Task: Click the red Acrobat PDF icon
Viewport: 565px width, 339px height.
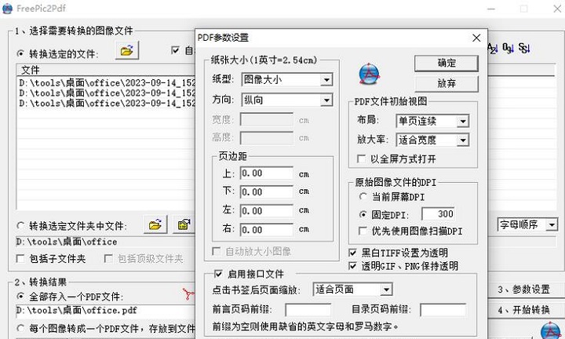Action: coord(188,294)
